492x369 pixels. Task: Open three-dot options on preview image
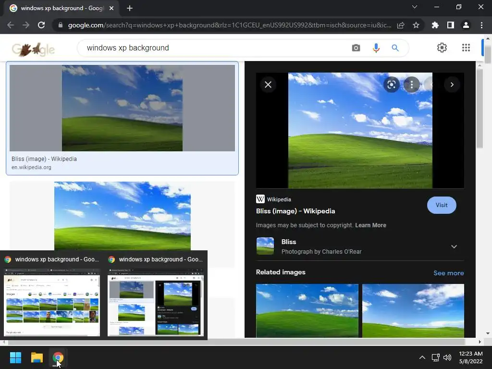coord(411,85)
